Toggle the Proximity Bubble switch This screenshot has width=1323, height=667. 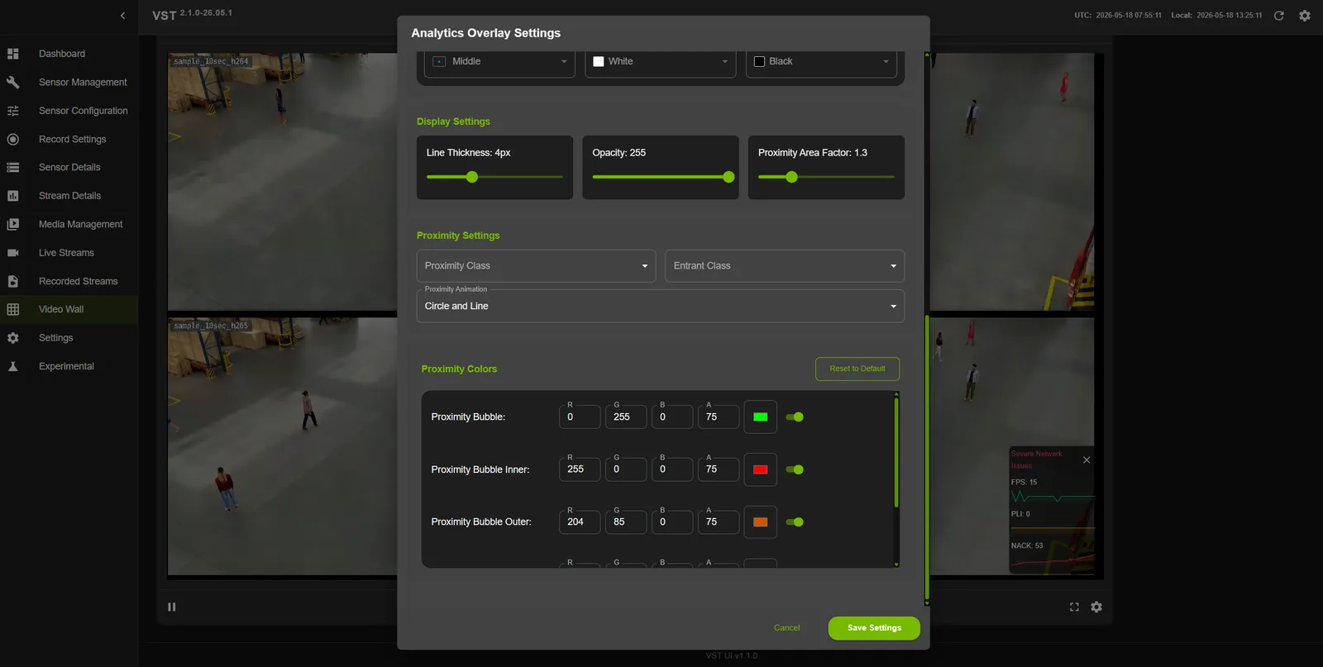795,417
